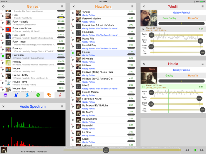
Task: Open the Gabby album link in He'eia panel
Action: (169, 76)
